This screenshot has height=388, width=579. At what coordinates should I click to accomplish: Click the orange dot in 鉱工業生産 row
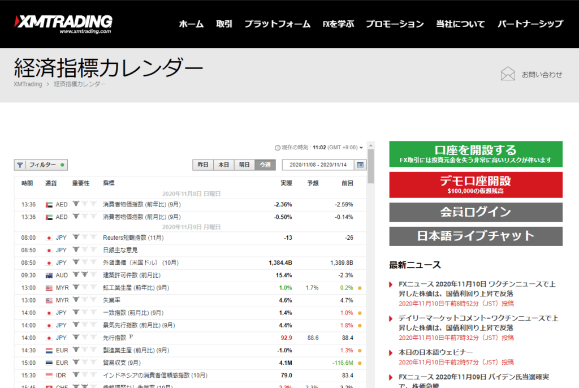point(360,288)
